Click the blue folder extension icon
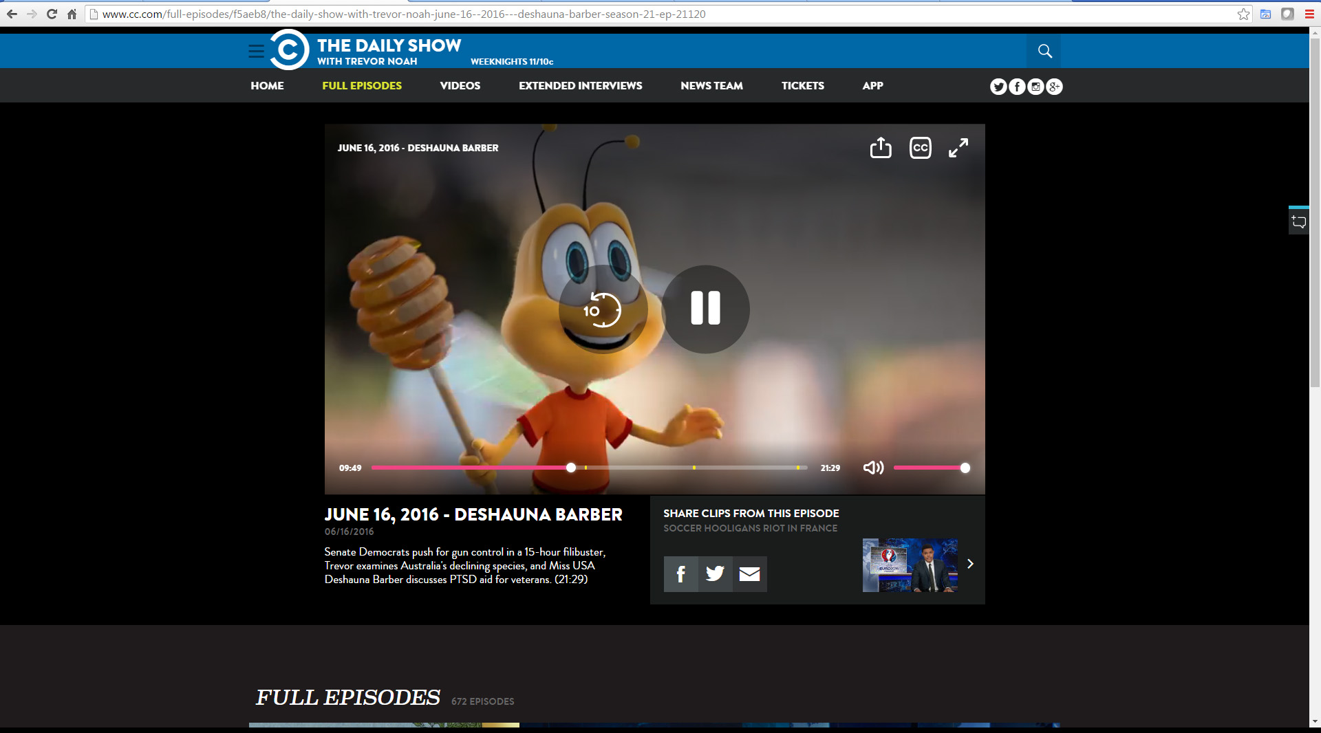1321x733 pixels. (1265, 14)
